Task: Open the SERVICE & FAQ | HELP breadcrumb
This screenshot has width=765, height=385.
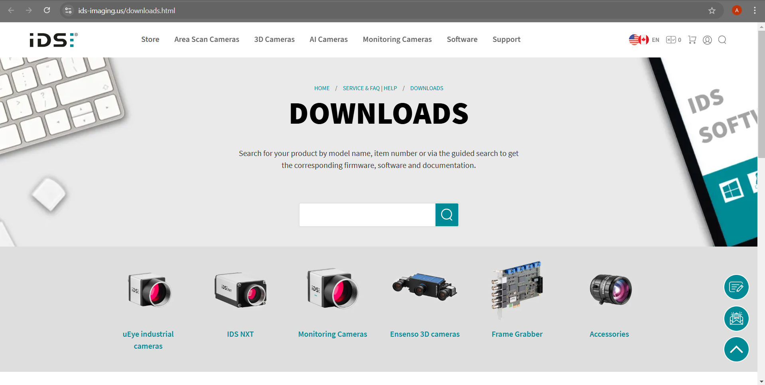Action: pos(370,88)
